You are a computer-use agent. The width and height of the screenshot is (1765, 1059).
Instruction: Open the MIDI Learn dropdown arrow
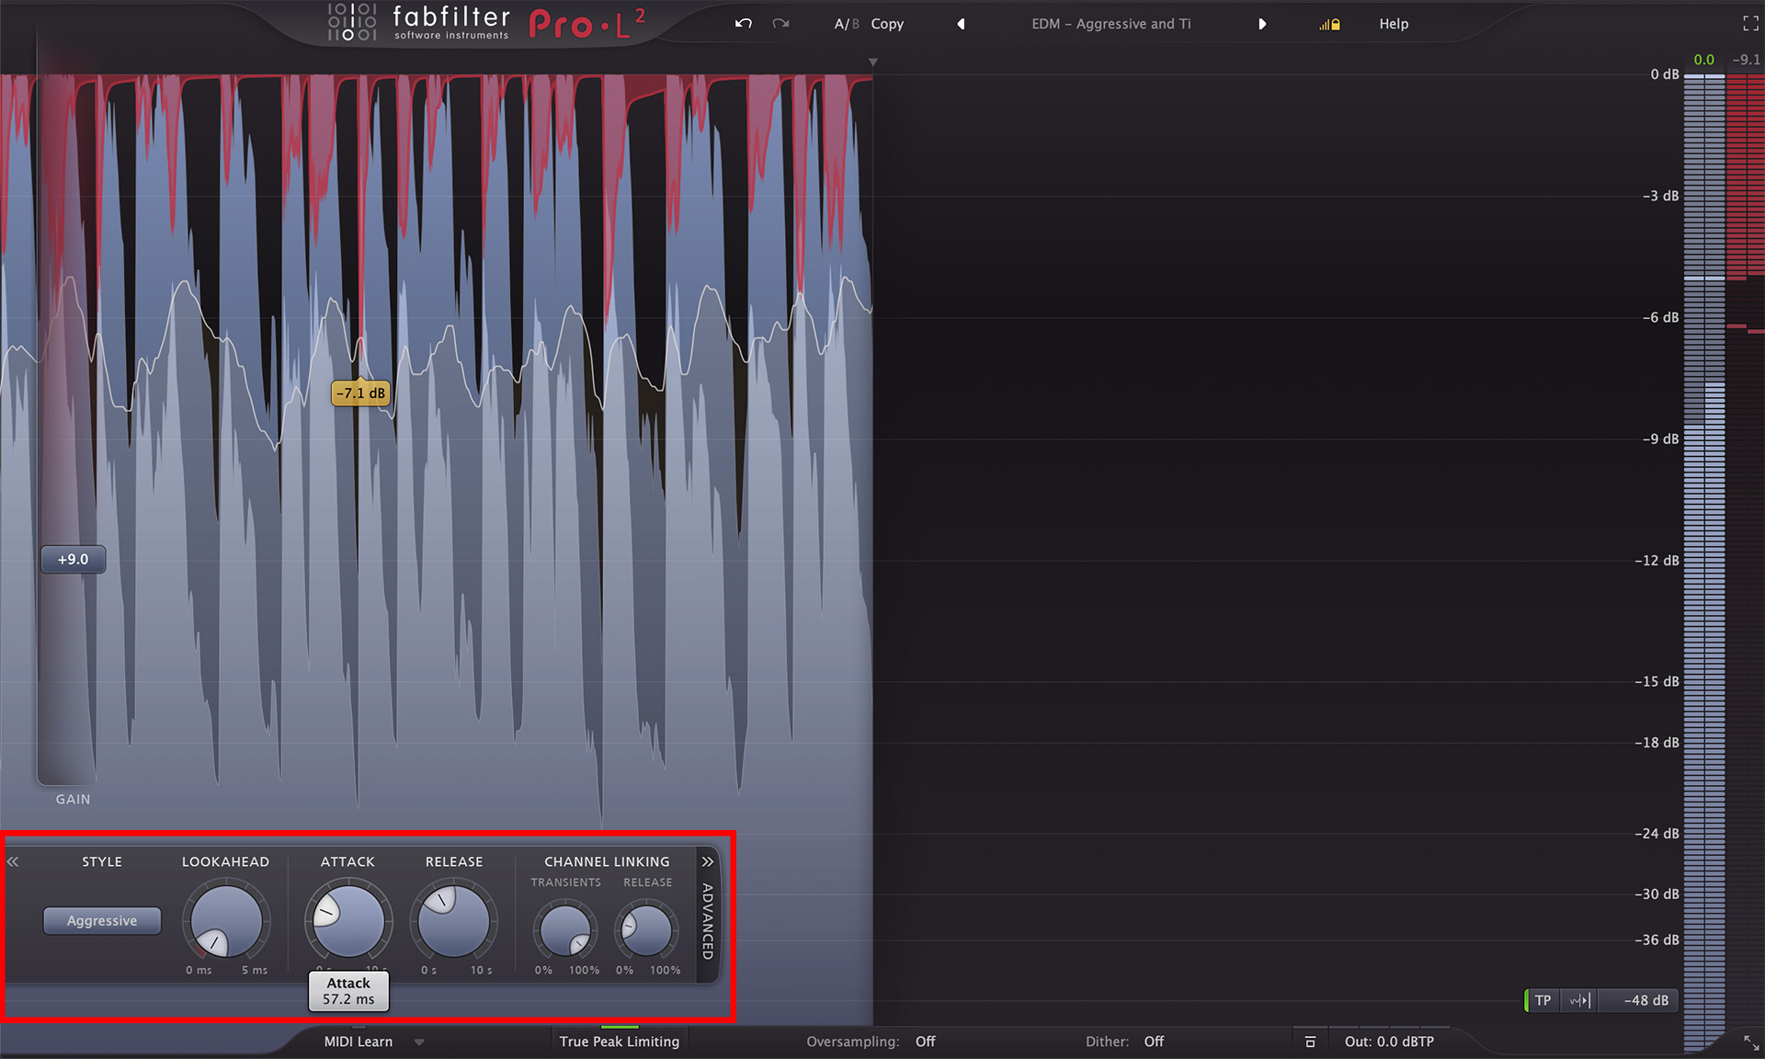419,1042
